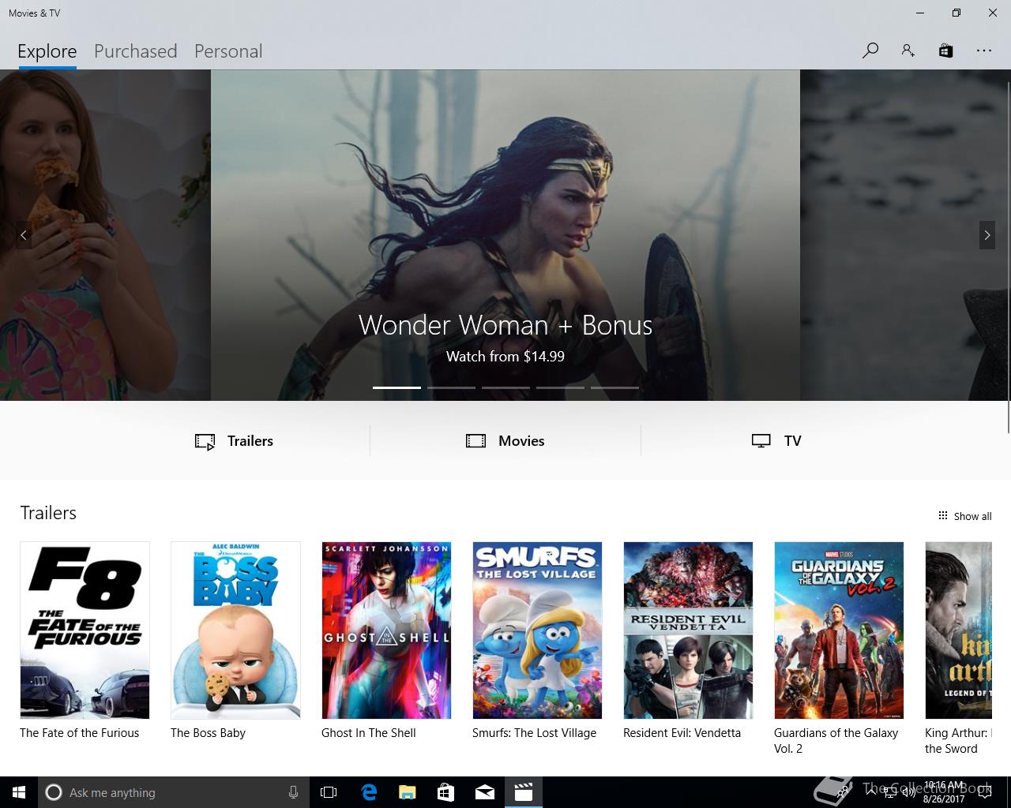The image size is (1011, 808).
Task: Click 'Smurfs: The Lost Village' title text
Action: (534, 733)
